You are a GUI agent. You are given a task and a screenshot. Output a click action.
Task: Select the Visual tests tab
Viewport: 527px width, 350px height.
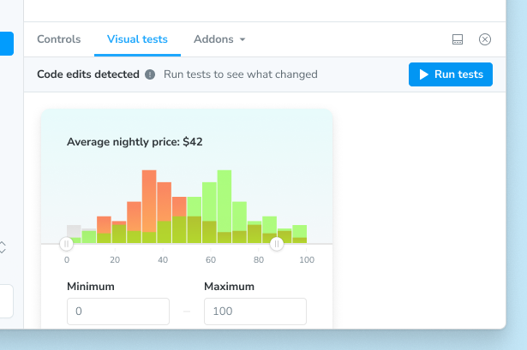(x=137, y=39)
